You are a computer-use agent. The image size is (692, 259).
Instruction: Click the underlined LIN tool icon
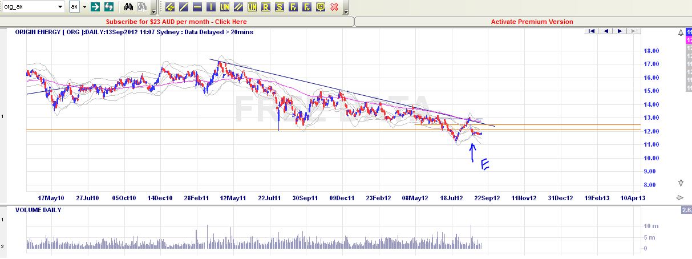[252, 7]
